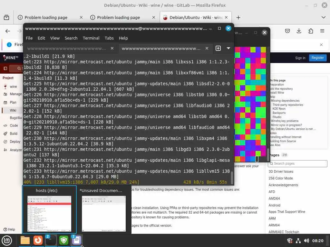Click the Search pages input field
This screenshot has width=330, height=247.
pyautogui.click(x=297, y=164)
